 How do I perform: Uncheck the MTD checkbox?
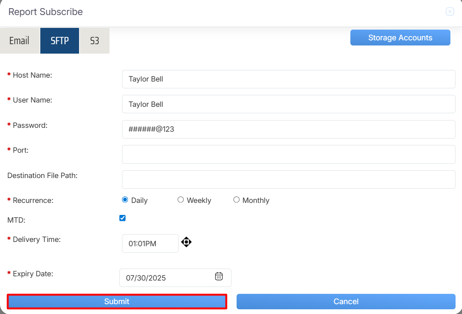tap(122, 218)
